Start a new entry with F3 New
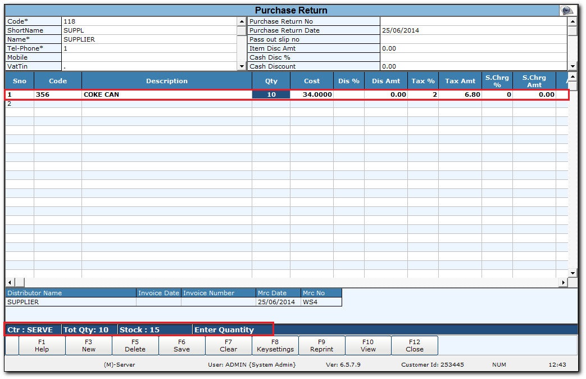 coord(89,345)
